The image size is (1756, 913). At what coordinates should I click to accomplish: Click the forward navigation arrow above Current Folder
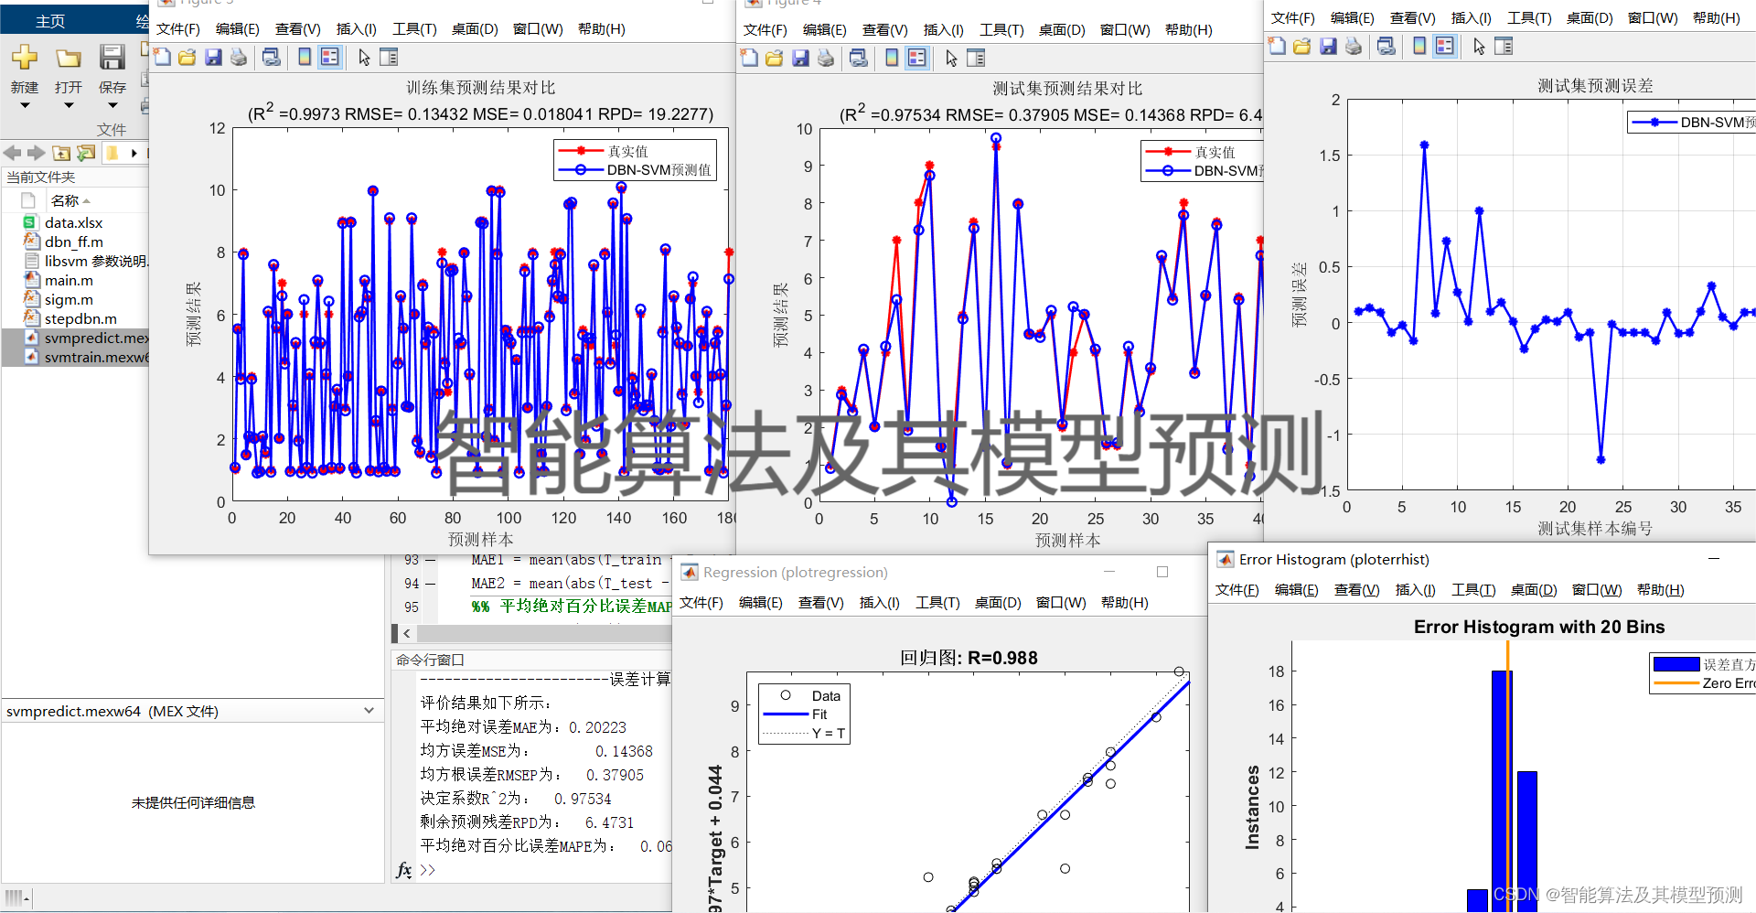tap(37, 153)
